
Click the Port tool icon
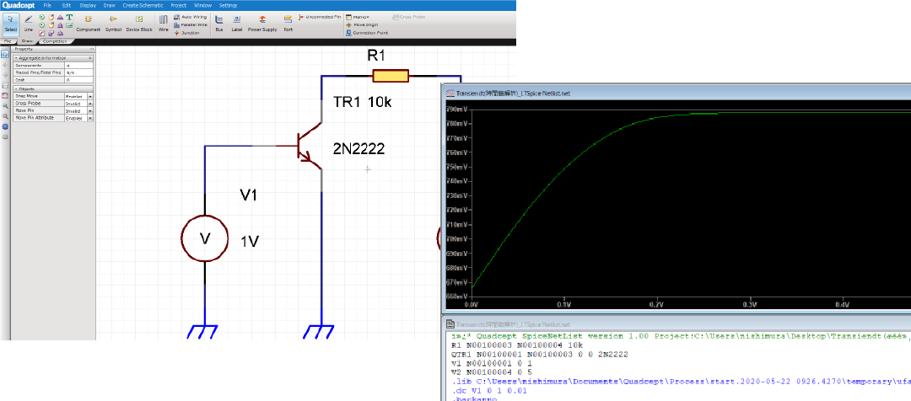click(288, 22)
